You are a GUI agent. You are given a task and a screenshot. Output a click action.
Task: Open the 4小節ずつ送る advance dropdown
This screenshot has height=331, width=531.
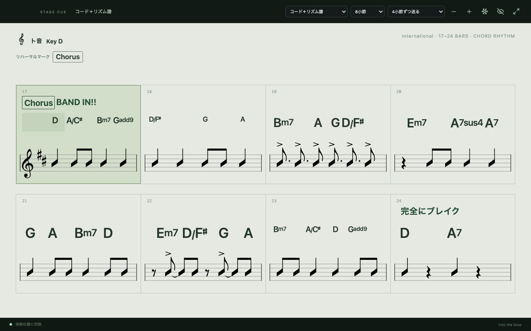(416, 12)
